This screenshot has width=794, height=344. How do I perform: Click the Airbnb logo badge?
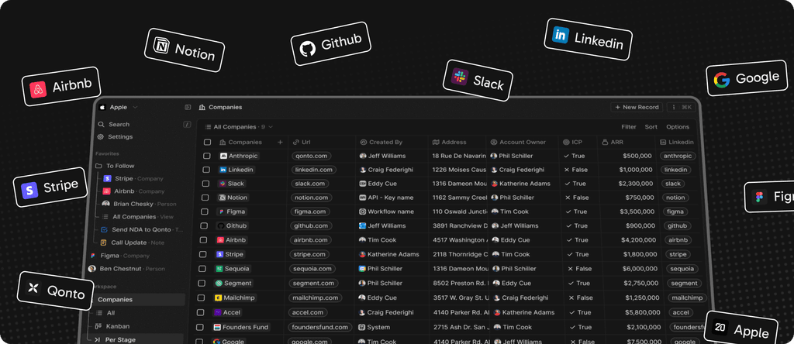[x=61, y=87]
